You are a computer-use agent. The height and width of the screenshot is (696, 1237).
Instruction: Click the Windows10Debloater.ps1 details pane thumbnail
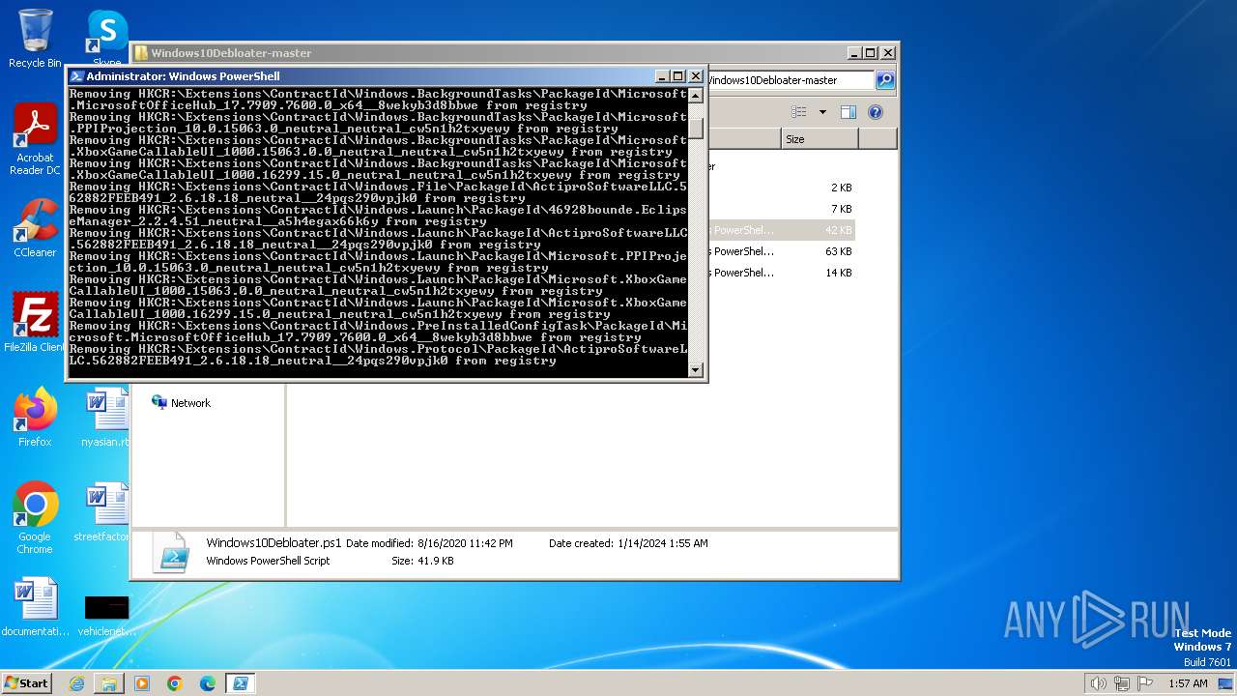click(172, 552)
